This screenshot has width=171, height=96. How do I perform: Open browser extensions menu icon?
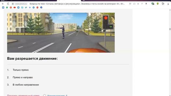coord(163,4)
